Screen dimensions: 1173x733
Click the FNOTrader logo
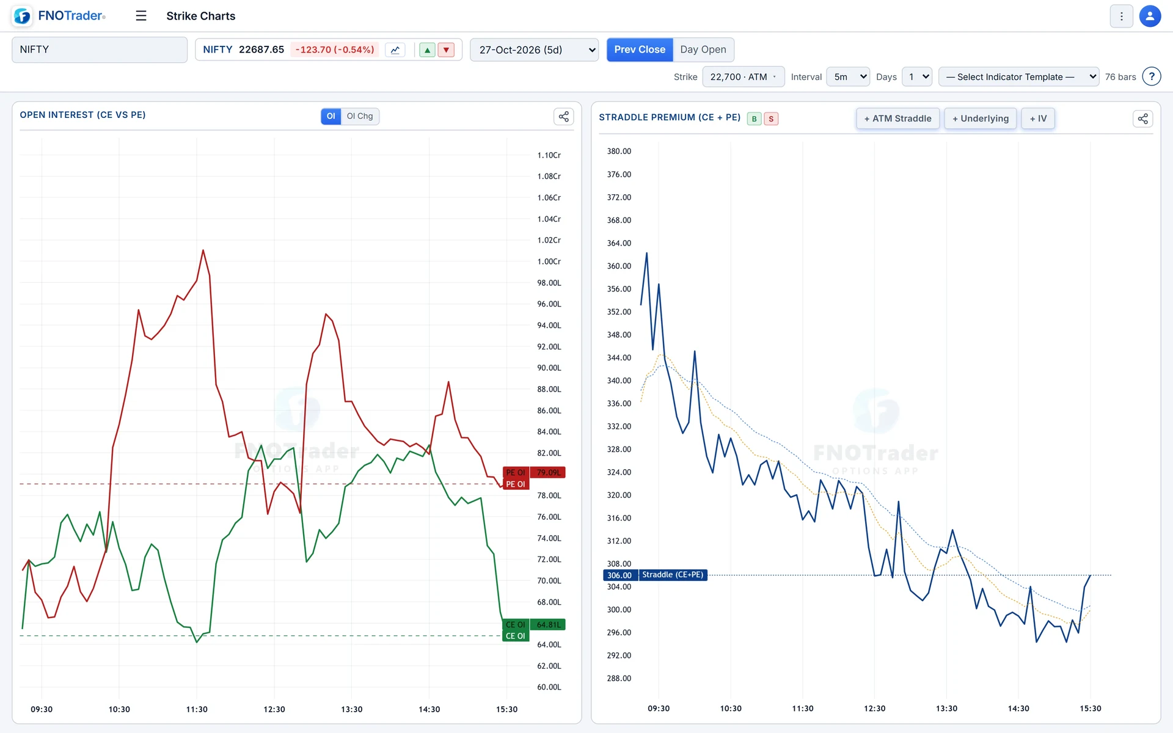click(59, 16)
